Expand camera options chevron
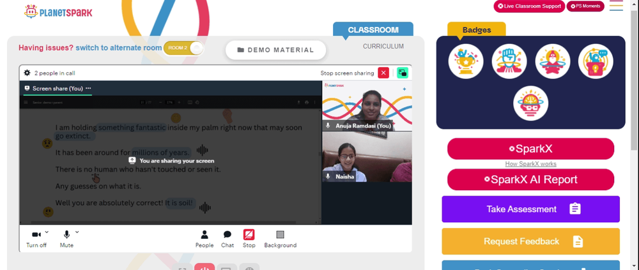The image size is (639, 270). (x=47, y=232)
